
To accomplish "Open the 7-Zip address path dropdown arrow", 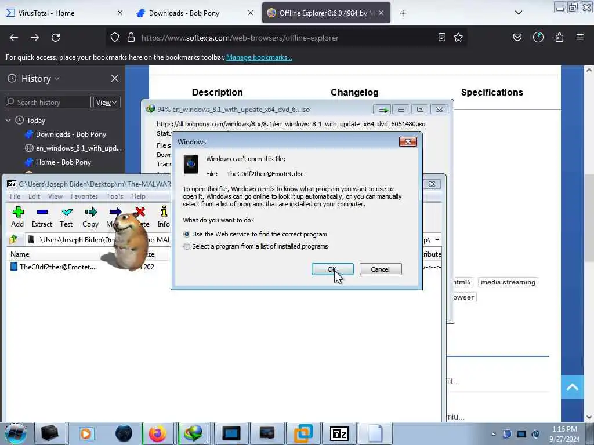I will pyautogui.click(x=437, y=240).
